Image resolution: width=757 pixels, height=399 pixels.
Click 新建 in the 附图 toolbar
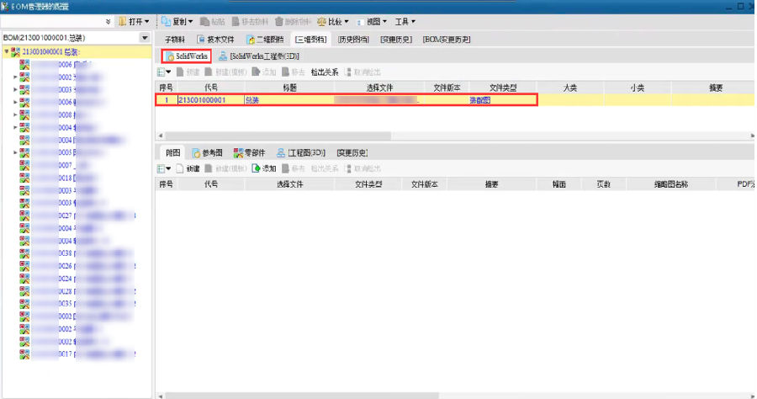coord(188,168)
